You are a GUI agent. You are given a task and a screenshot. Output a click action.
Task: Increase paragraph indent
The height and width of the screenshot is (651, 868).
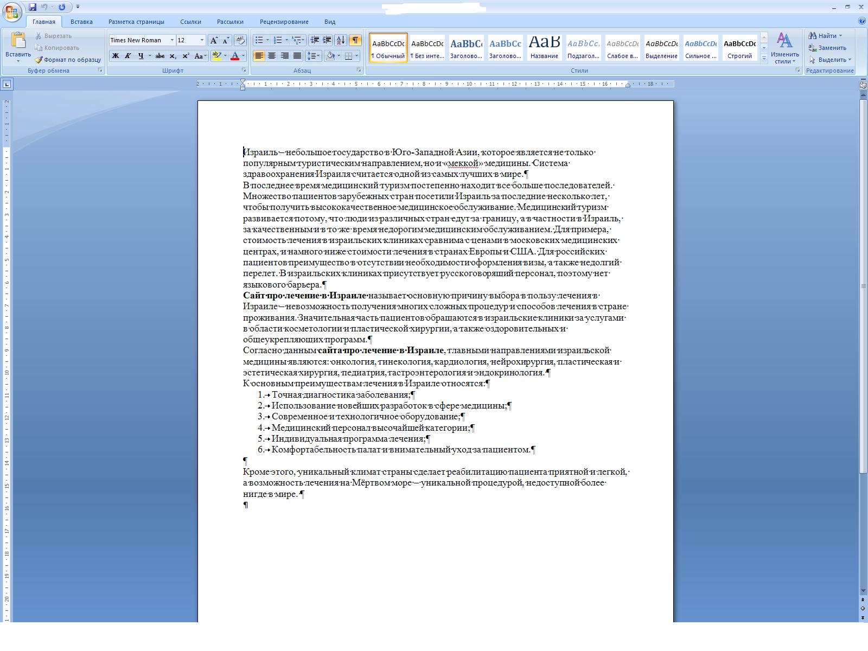(327, 40)
